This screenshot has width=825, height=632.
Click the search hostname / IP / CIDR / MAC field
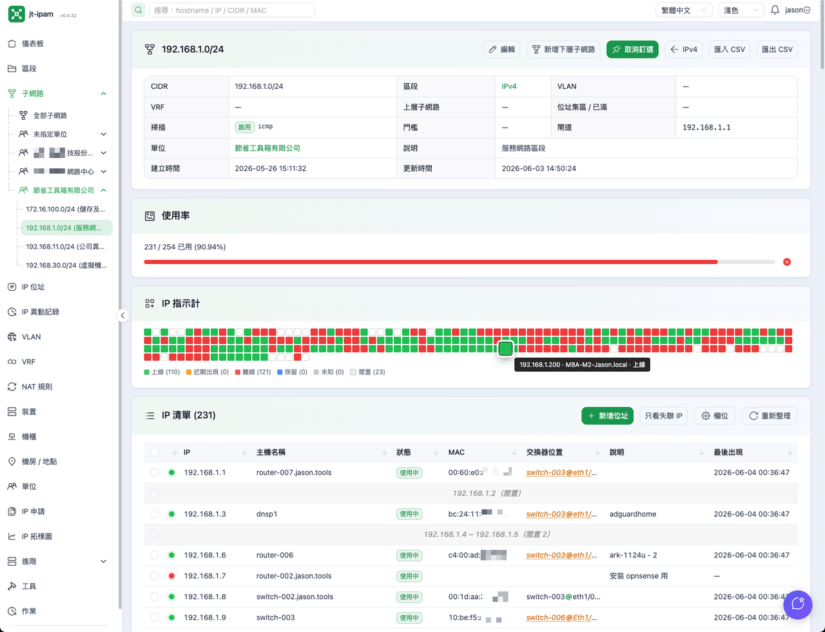pos(232,10)
